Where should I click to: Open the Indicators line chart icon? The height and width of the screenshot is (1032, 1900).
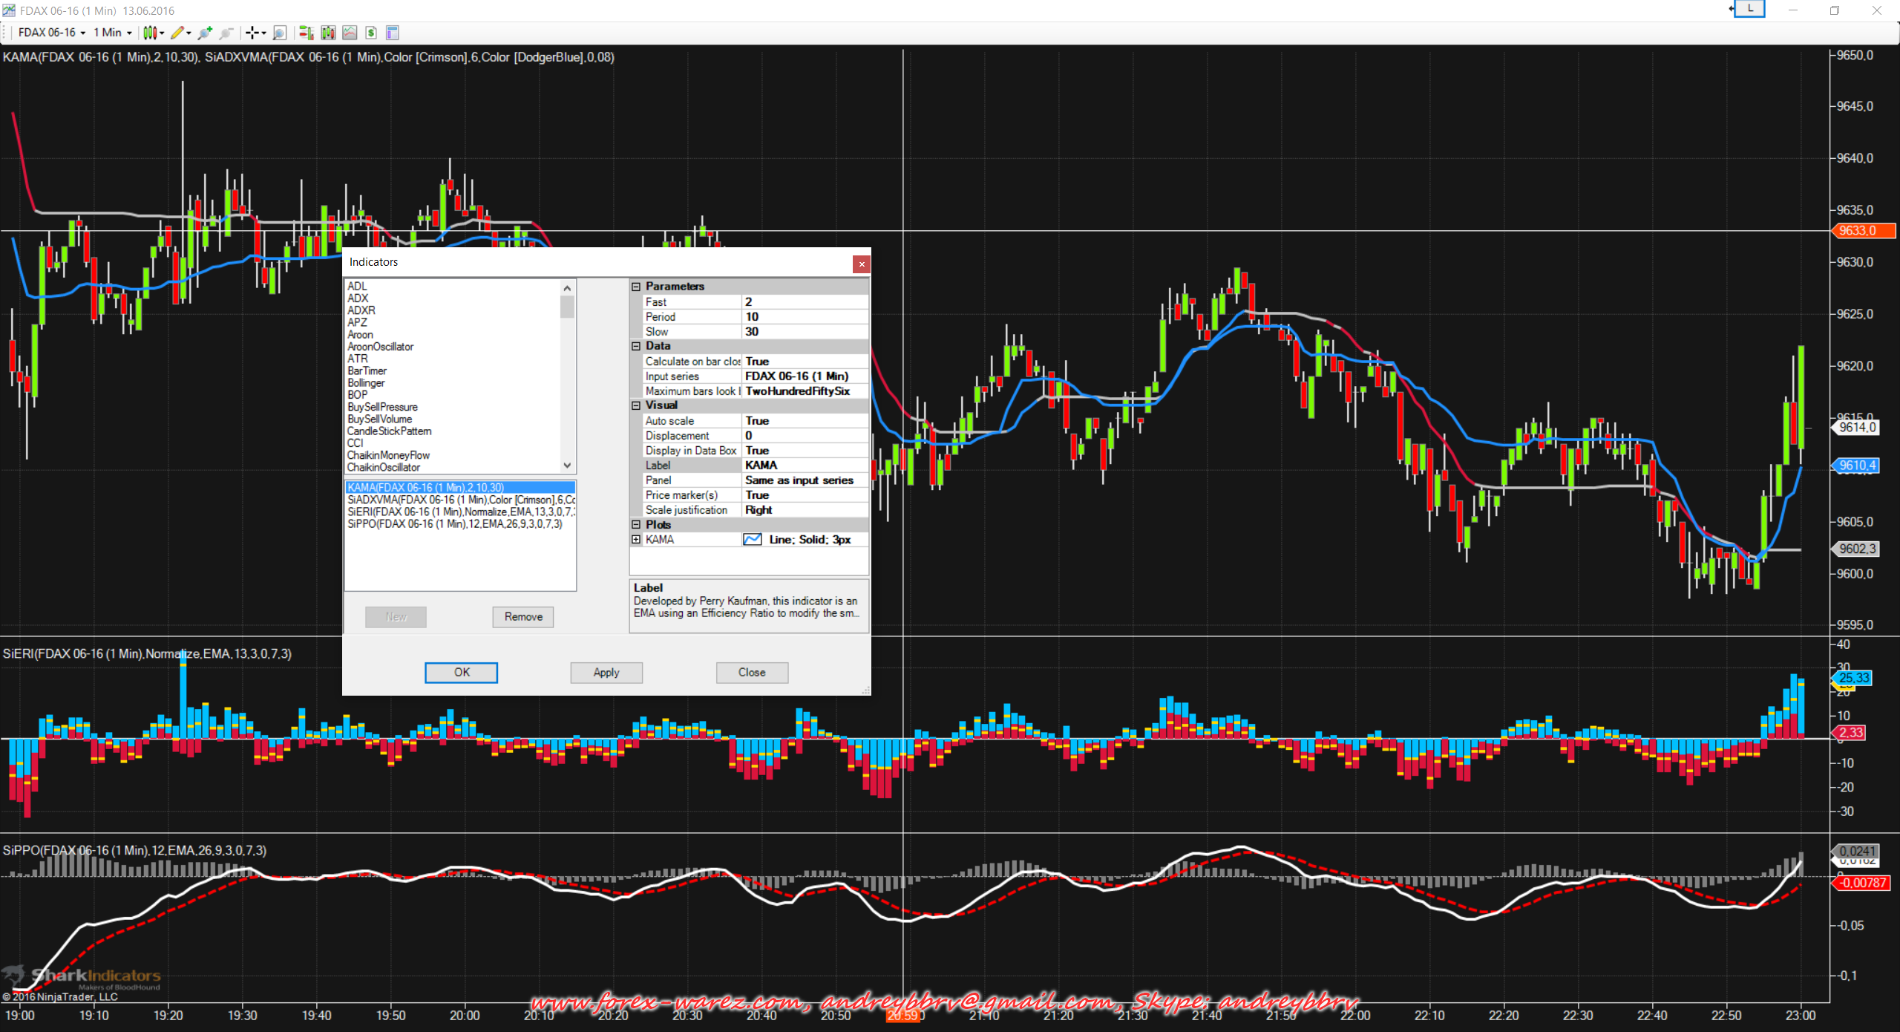(x=350, y=33)
